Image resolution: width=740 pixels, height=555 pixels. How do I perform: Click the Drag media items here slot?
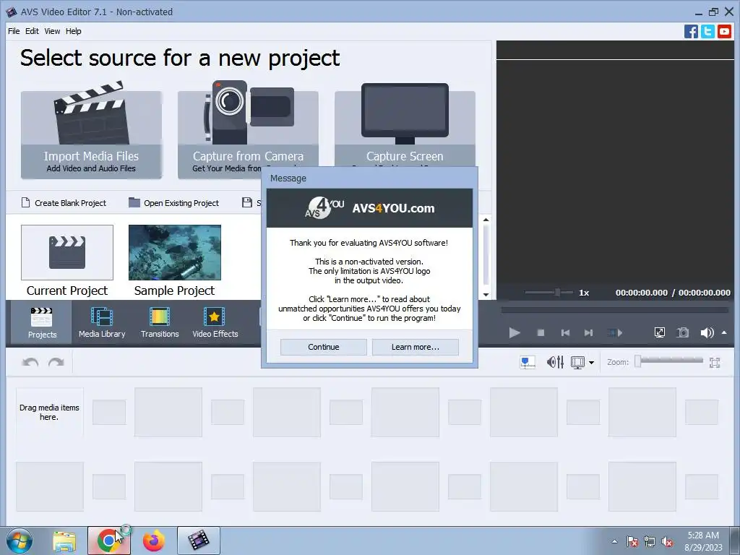pos(50,412)
